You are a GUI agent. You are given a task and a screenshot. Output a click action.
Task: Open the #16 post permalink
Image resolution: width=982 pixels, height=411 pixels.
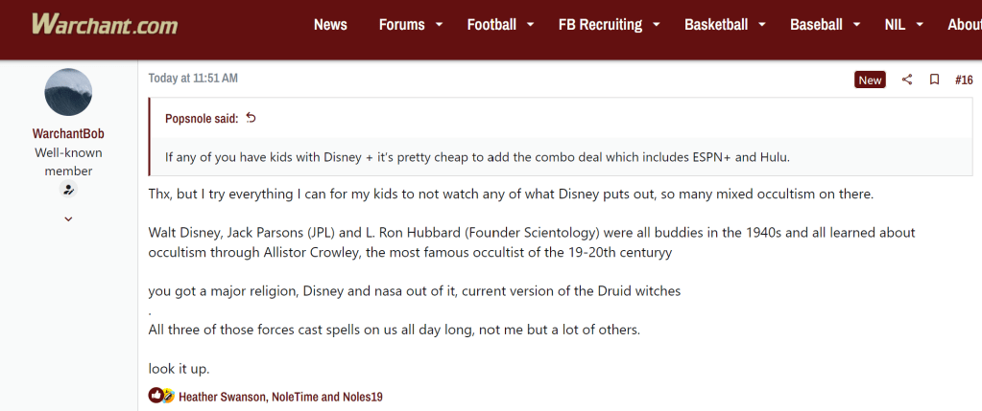pyautogui.click(x=964, y=80)
